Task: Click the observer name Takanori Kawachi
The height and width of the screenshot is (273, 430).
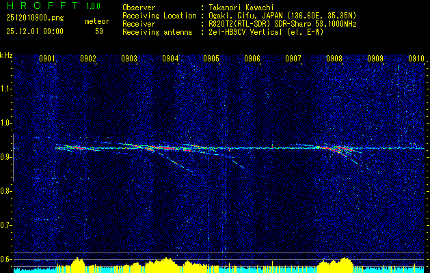Action: (241, 8)
